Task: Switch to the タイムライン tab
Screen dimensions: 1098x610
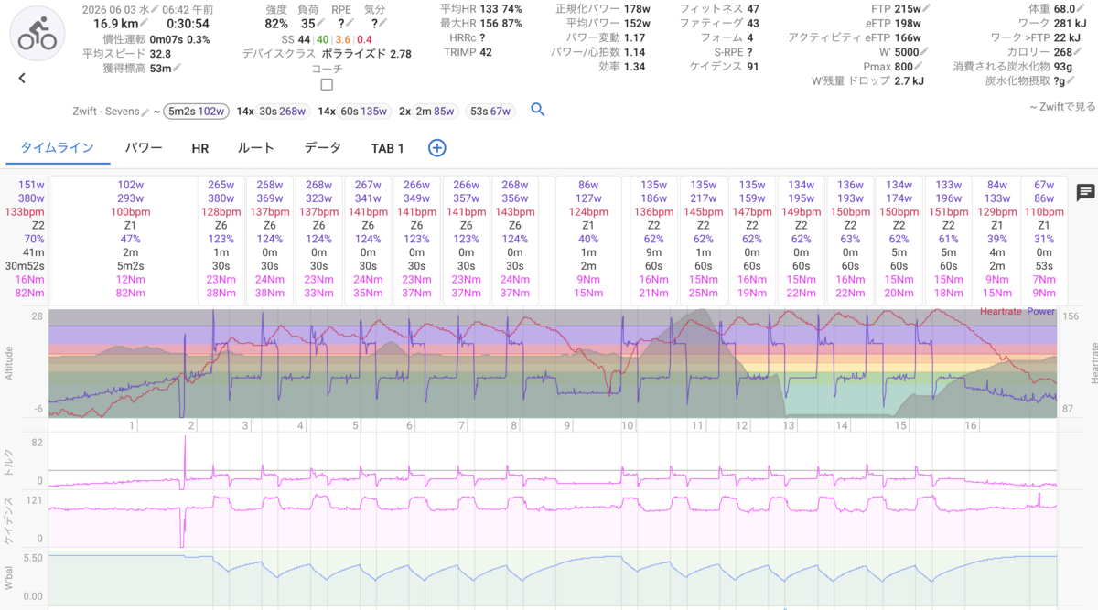Action: [57, 147]
